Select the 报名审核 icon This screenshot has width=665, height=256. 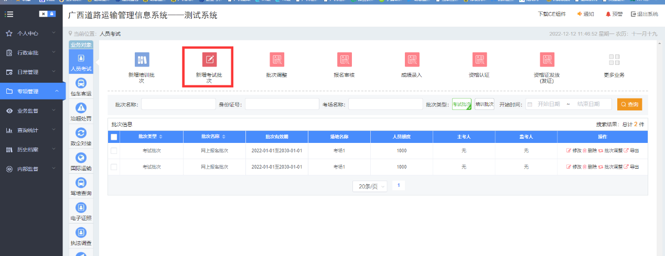344,60
